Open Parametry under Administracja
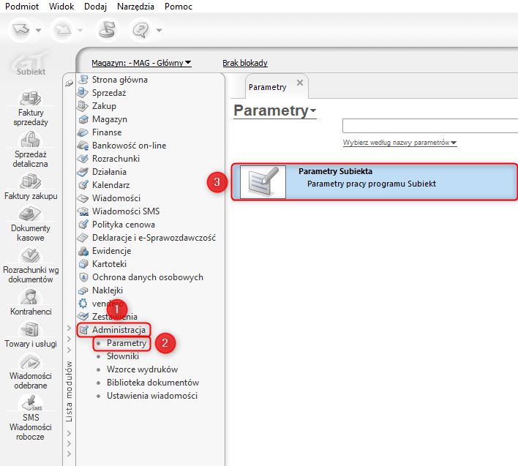518x466 pixels. pos(126,343)
